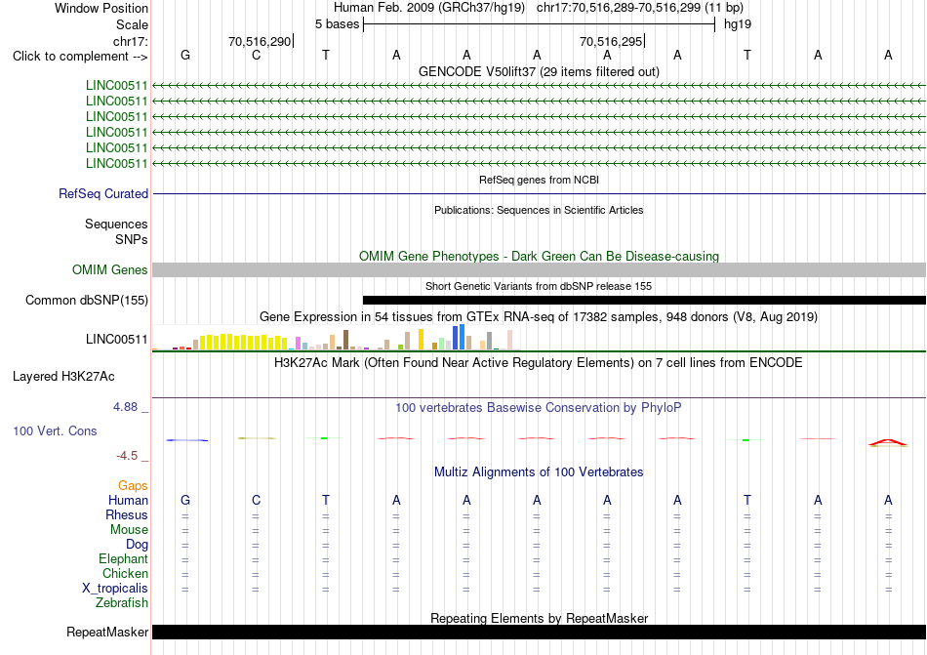Click the RefSeq Curated track label
927x655 pixels.
click(x=103, y=194)
